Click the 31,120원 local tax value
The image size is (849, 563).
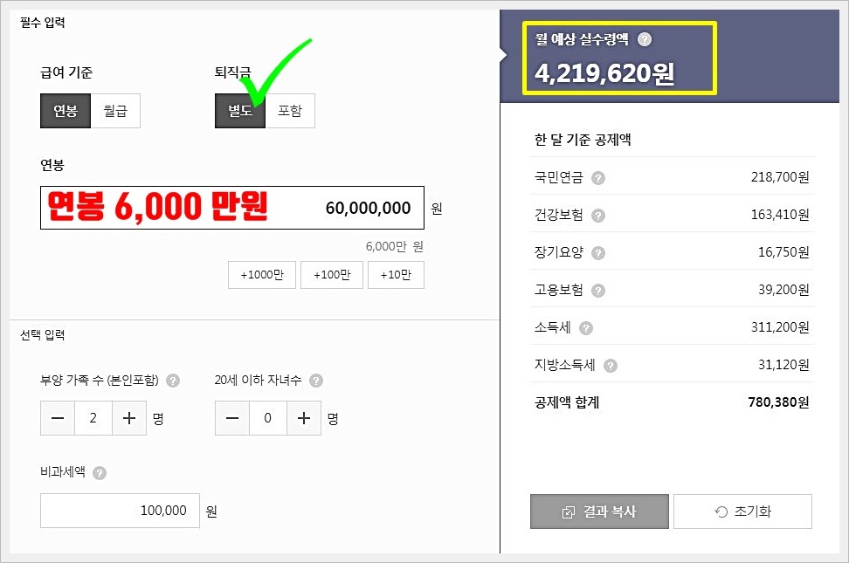click(783, 365)
